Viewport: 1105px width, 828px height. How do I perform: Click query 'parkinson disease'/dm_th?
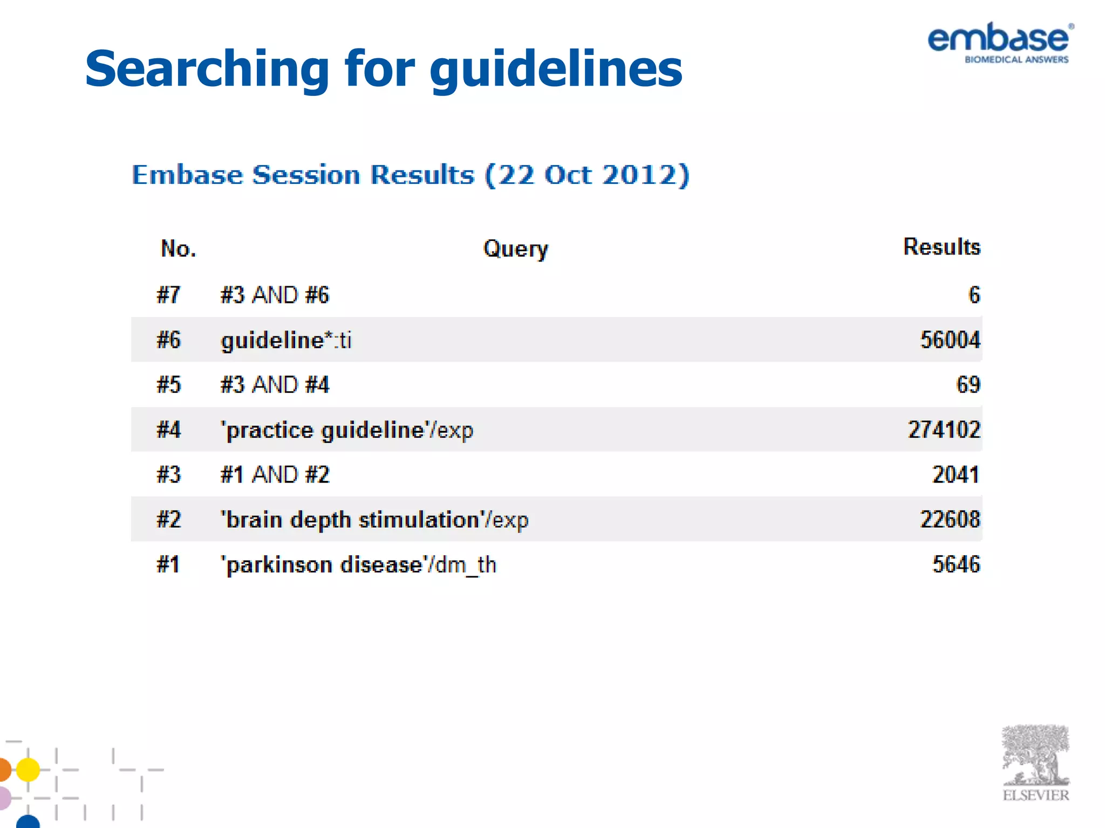(358, 565)
